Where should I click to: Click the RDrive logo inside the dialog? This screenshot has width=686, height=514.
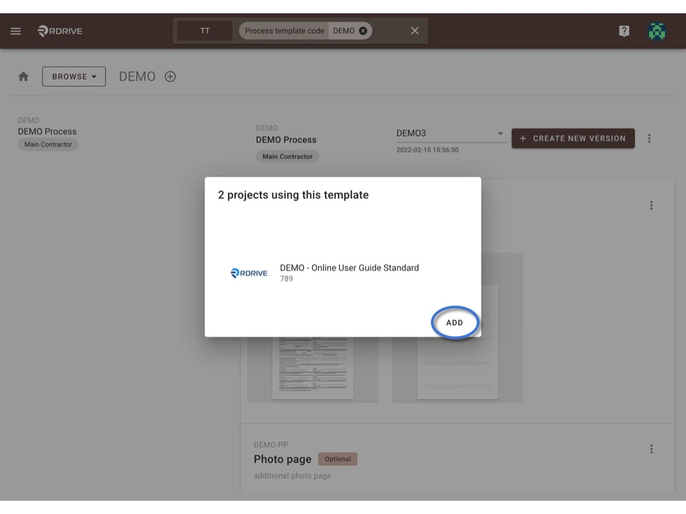point(249,272)
